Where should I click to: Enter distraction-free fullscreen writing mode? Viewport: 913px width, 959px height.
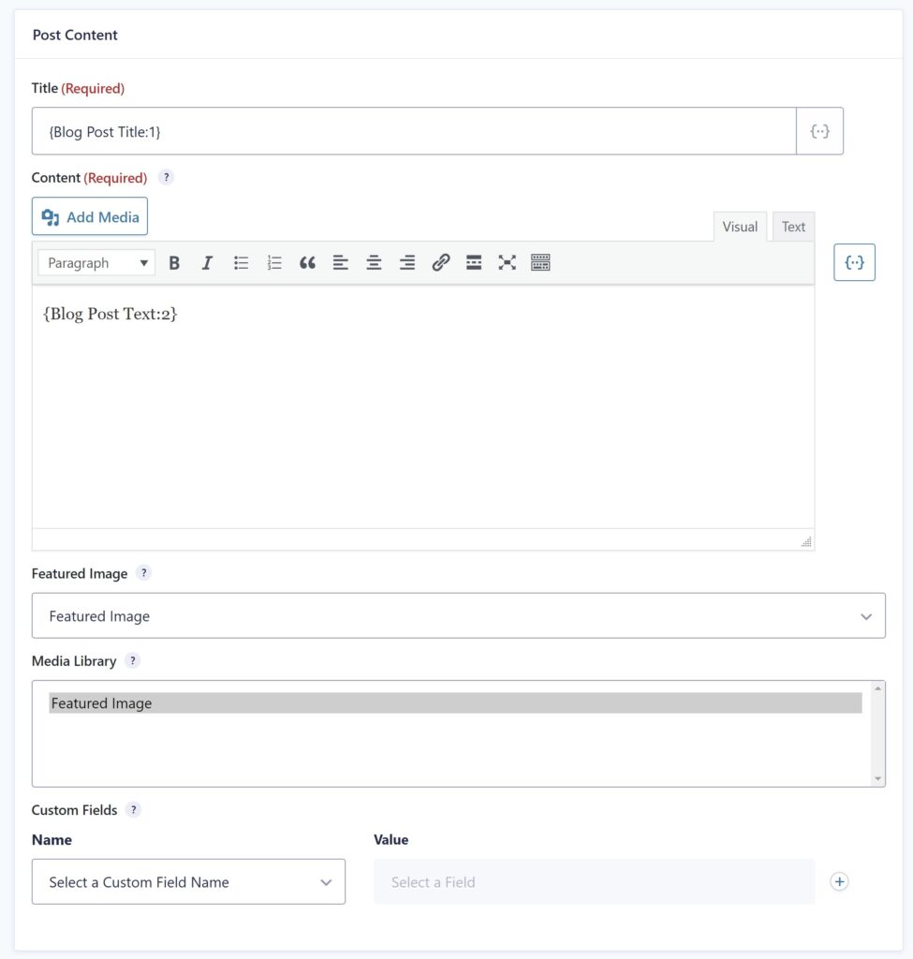point(507,262)
